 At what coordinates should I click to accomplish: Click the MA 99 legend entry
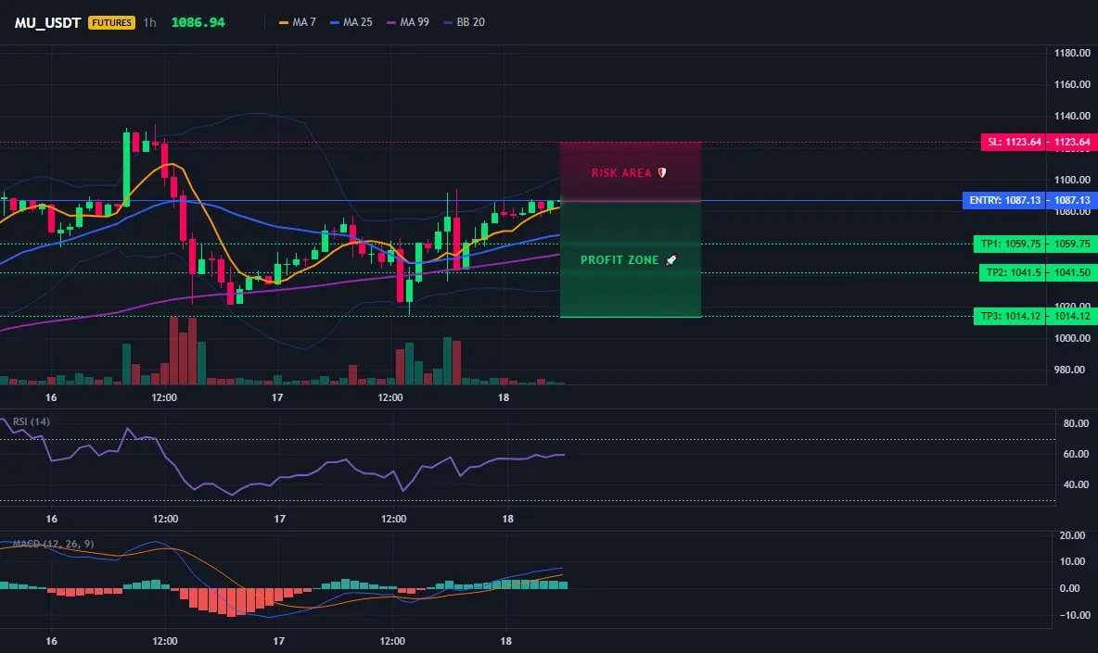coord(408,22)
